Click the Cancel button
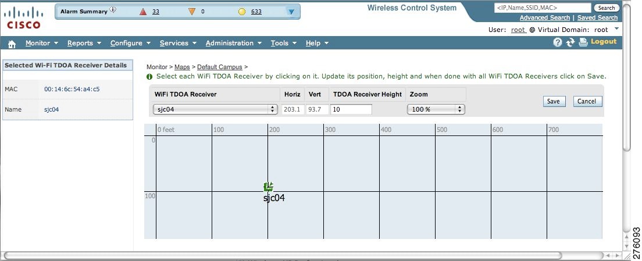This screenshot has width=642, height=261. click(x=587, y=101)
